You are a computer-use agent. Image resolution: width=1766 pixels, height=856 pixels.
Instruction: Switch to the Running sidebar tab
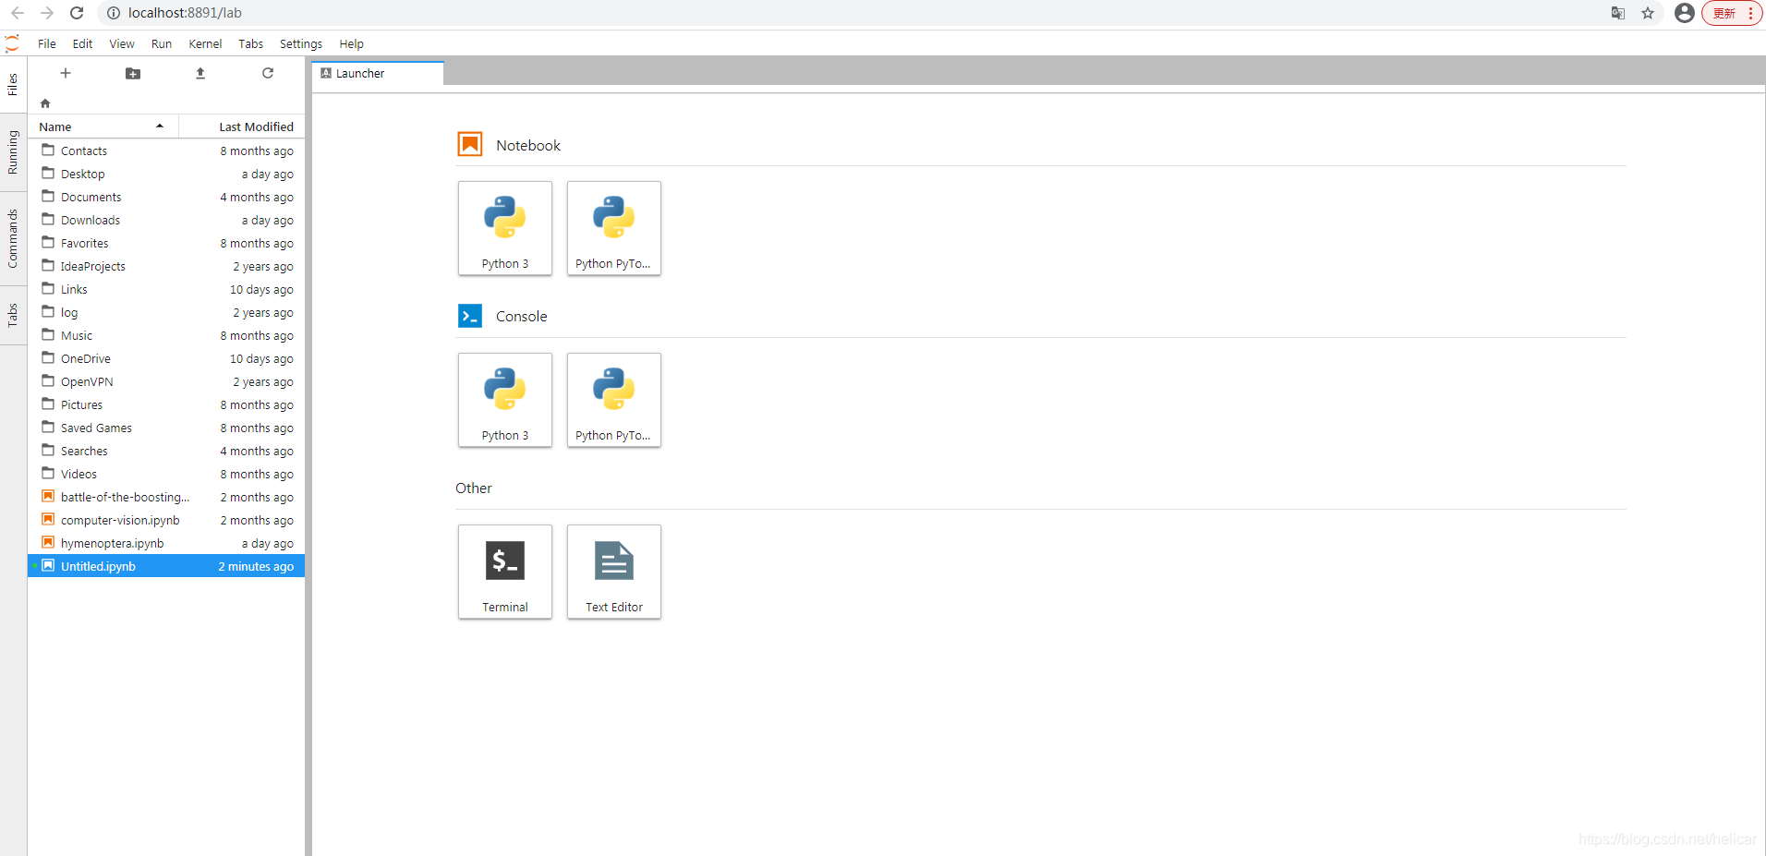13,152
